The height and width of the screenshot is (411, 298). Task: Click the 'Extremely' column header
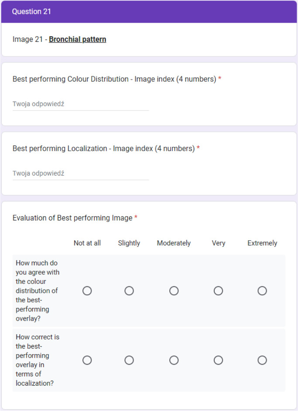pos(262,243)
